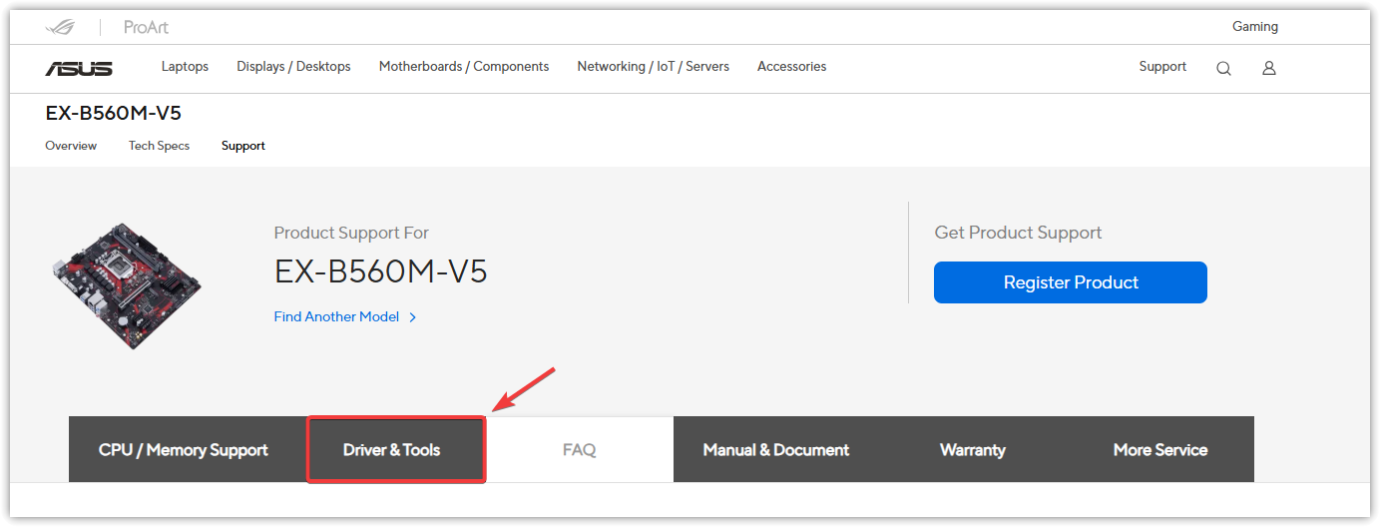Go to ASUS home via logo
Screen dimensions: 1380x527
[79, 68]
